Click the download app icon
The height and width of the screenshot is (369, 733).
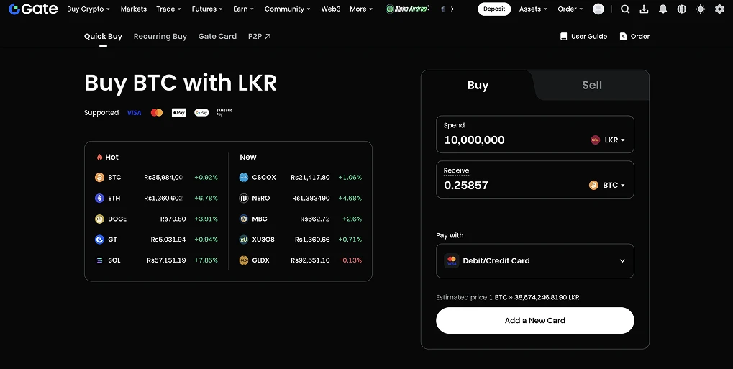click(644, 9)
